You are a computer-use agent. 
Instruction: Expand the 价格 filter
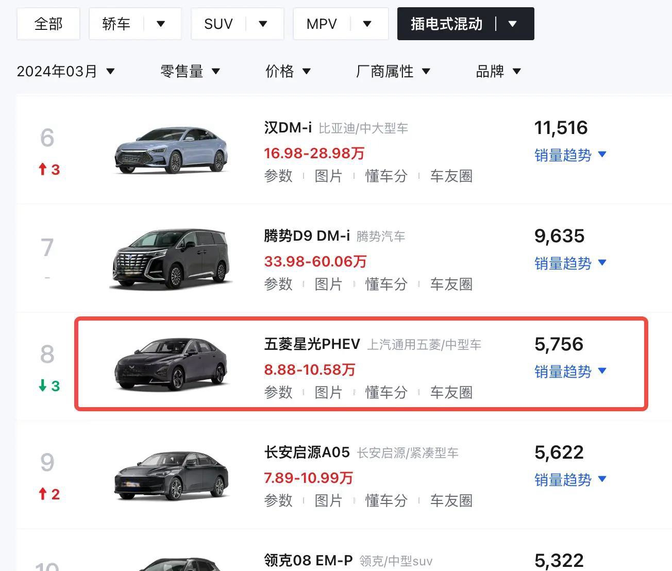click(x=288, y=71)
